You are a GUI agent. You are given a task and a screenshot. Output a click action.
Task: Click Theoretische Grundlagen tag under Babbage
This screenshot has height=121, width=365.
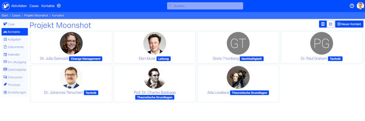155,97
